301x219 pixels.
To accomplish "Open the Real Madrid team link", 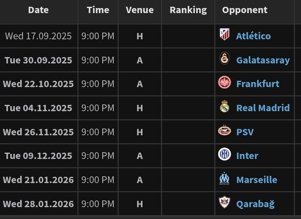I will pos(263,108).
